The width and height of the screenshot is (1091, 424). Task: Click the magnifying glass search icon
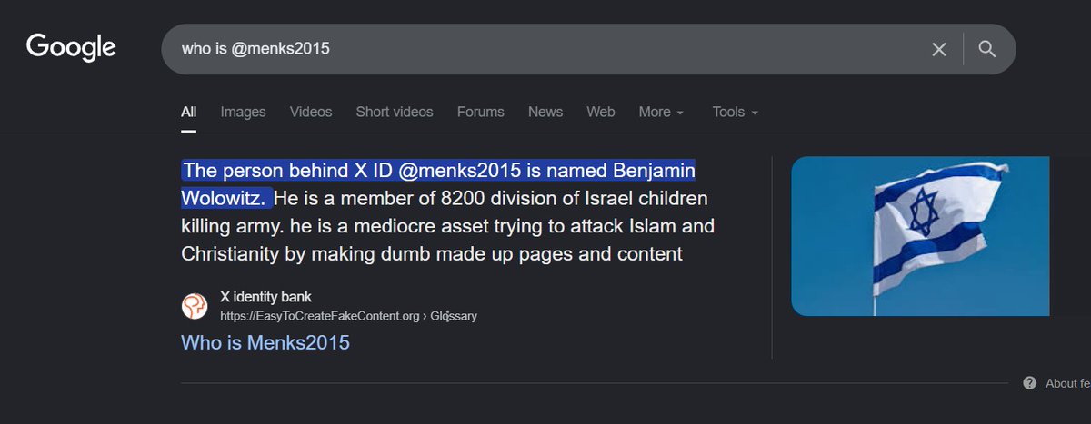click(x=987, y=49)
